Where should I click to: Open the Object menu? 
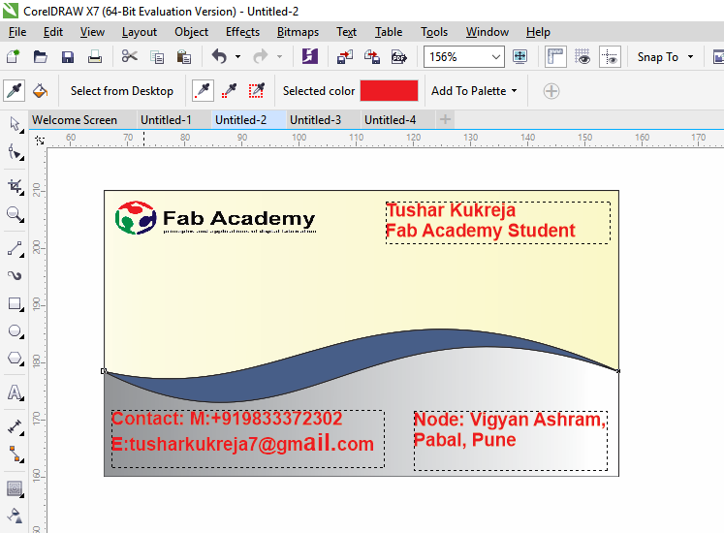pyautogui.click(x=191, y=32)
